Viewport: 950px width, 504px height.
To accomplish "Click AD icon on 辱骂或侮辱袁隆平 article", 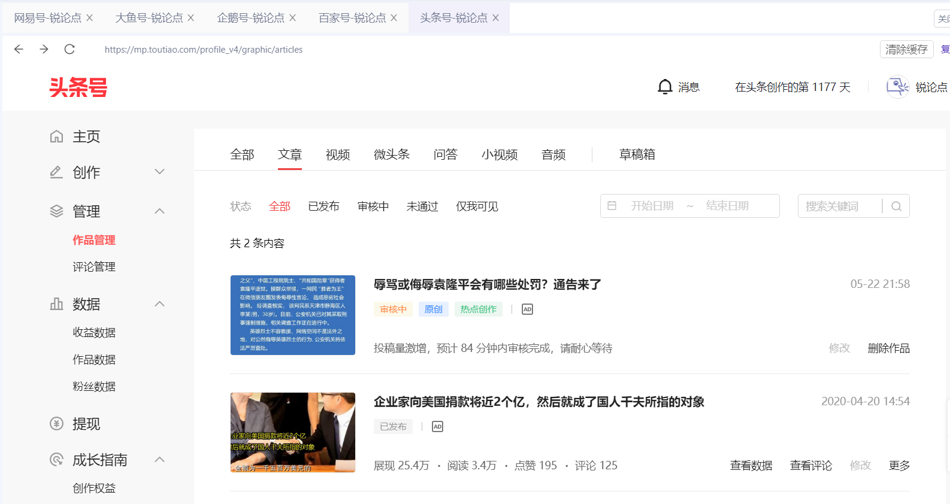I will click(527, 309).
